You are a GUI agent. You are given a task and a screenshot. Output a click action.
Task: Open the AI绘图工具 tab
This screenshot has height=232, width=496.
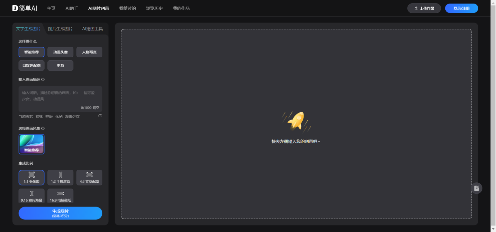coord(92,29)
